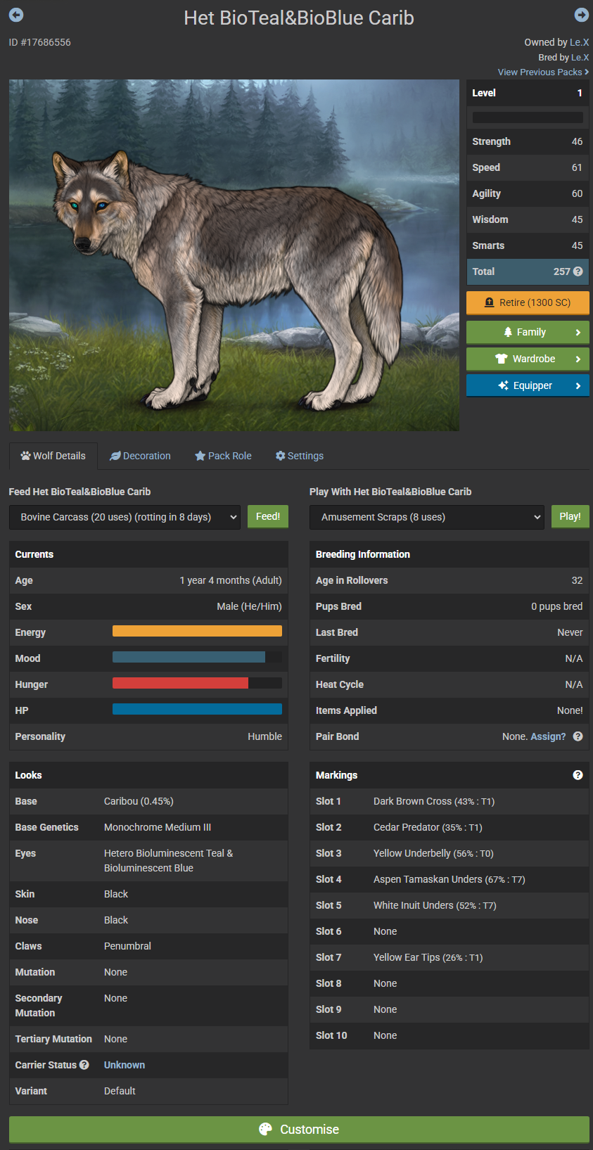The height and width of the screenshot is (1150, 593).
Task: Click the paw icon on Wolf Details
Action: click(26, 456)
